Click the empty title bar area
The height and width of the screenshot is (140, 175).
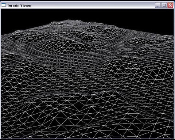pyautogui.click(x=92, y=5)
